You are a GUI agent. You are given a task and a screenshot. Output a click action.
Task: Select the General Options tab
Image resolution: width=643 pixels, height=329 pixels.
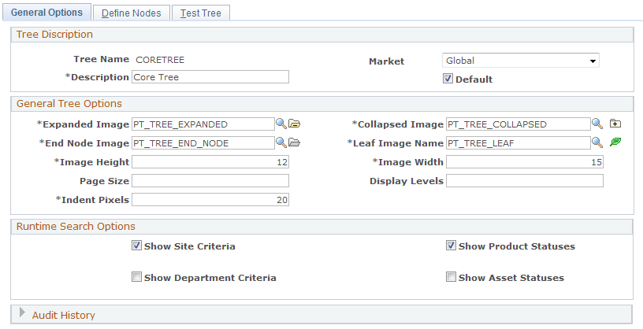tap(46, 13)
